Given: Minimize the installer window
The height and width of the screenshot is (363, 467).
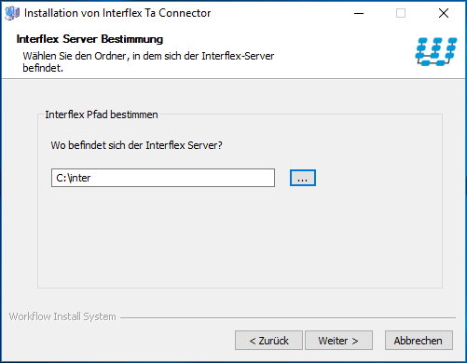Looking at the screenshot, I should coord(359,13).
